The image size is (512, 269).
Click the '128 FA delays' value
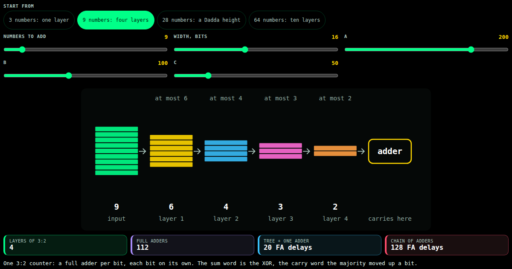[x=417, y=248]
